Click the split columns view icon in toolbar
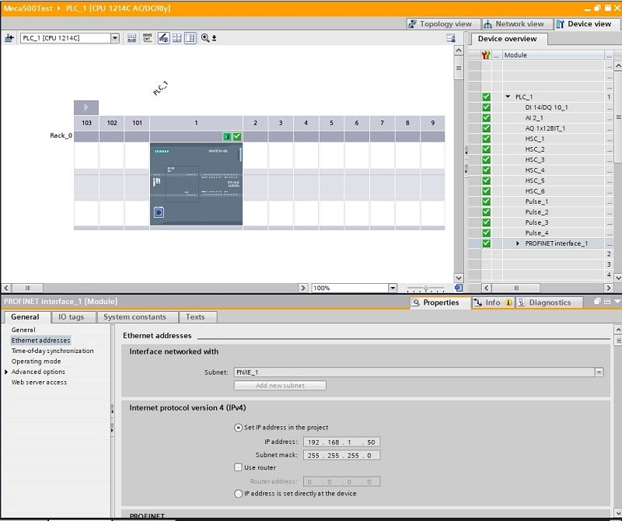The image size is (622, 521). [190, 38]
